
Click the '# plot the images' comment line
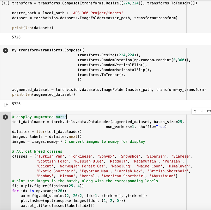(85, 181)
